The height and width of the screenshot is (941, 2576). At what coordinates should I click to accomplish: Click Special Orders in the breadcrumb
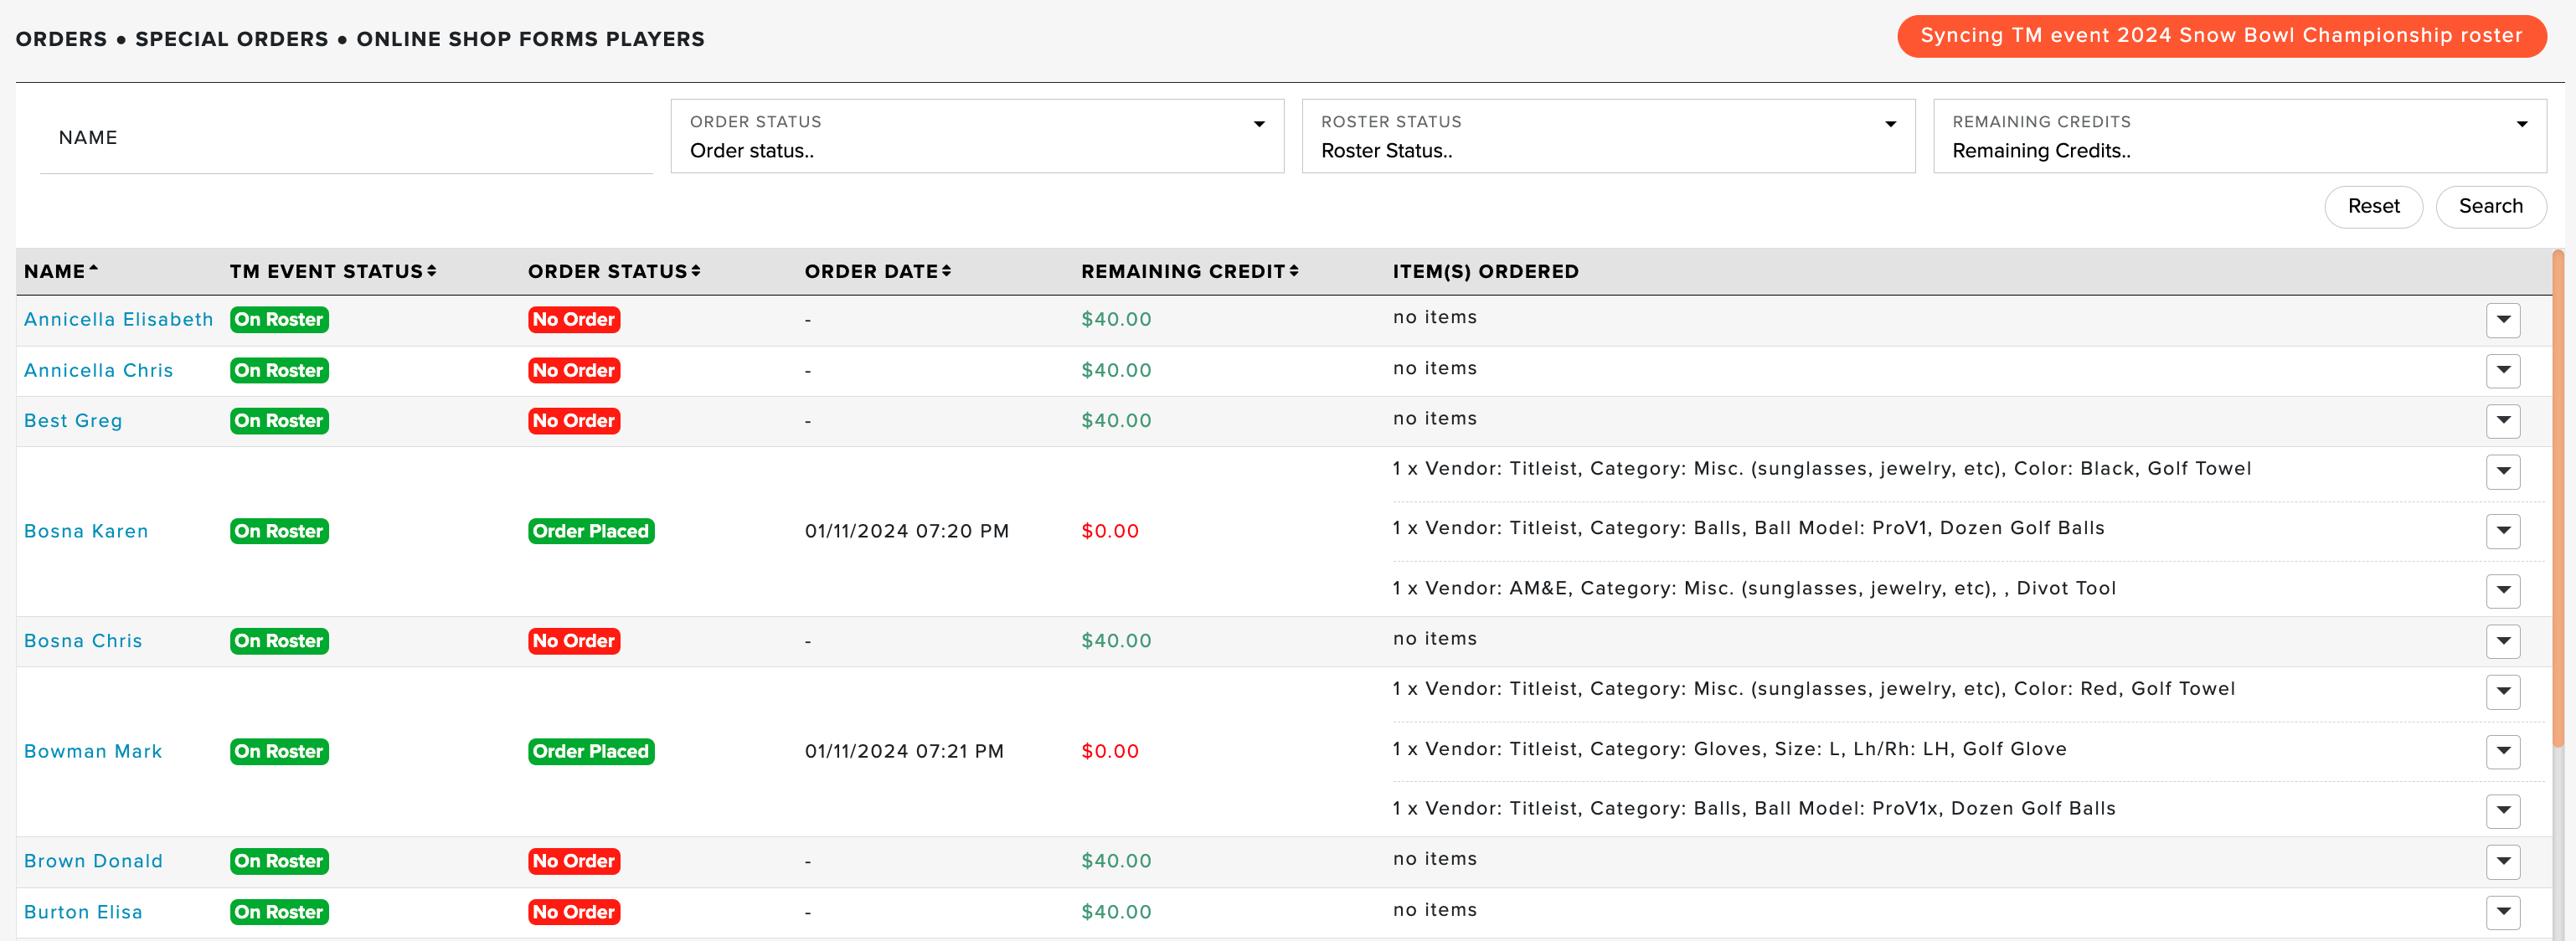click(231, 39)
